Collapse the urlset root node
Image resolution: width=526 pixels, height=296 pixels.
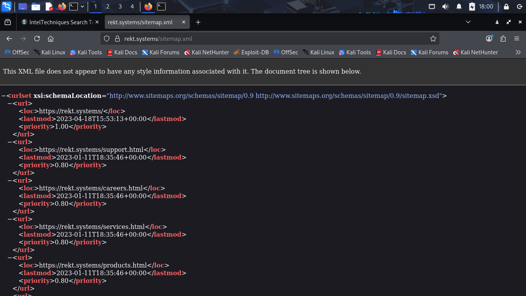tap(3, 96)
